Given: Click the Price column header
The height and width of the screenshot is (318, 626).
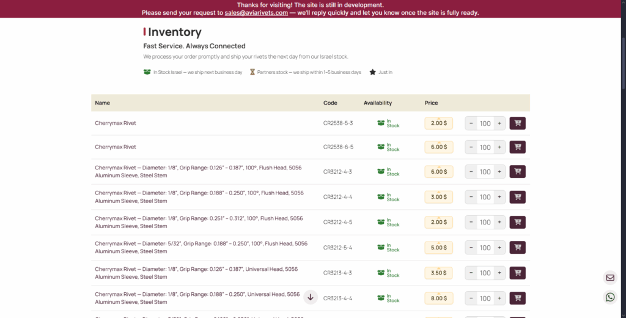Looking at the screenshot, I should coord(431,103).
